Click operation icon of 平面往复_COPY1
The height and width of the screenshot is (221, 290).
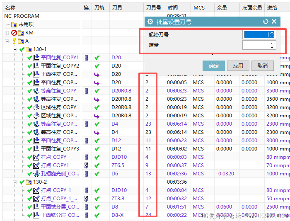[x=36, y=58]
